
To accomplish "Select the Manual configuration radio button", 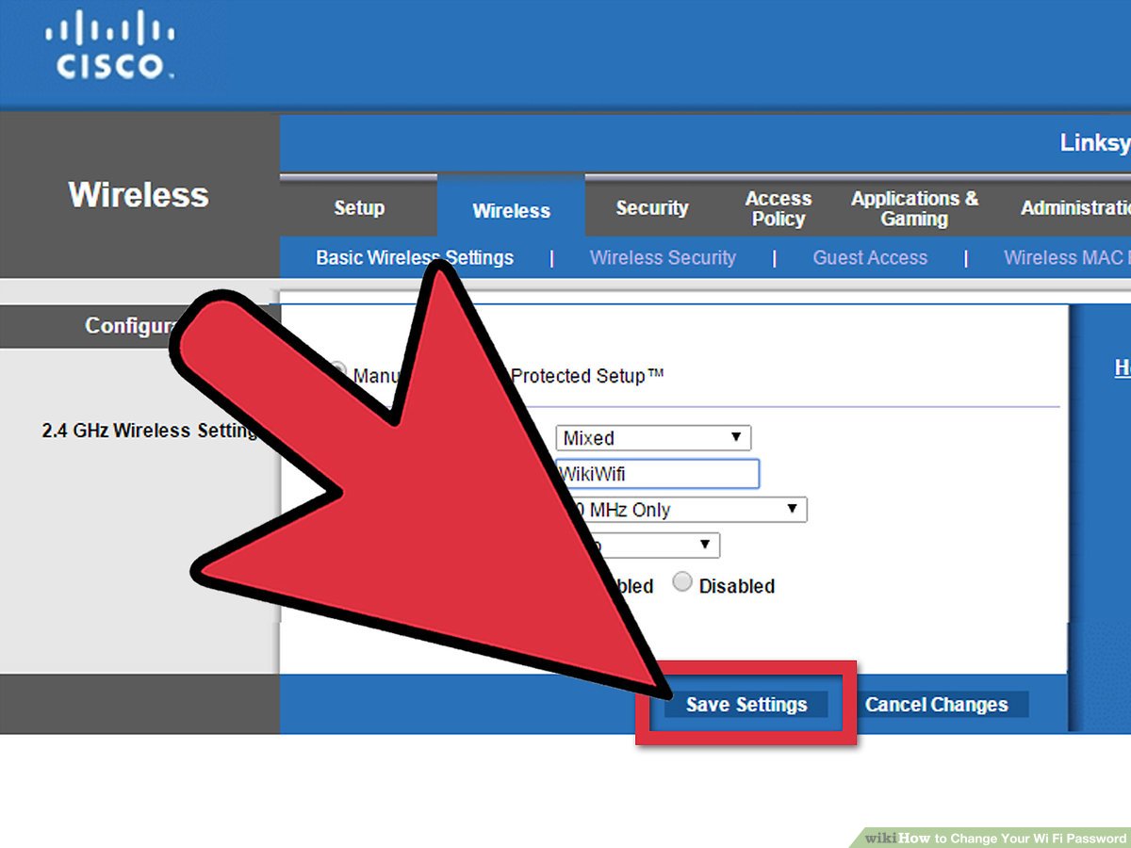I will (x=338, y=373).
